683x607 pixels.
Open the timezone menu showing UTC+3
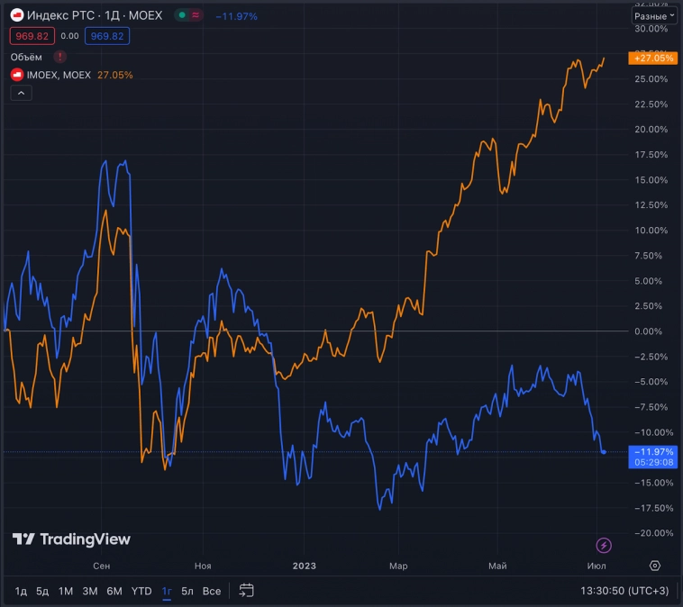(x=623, y=591)
